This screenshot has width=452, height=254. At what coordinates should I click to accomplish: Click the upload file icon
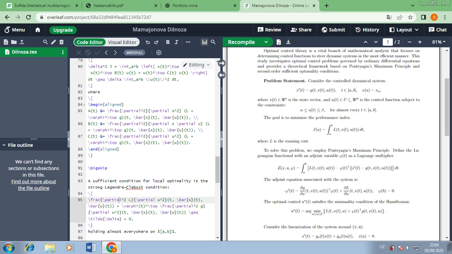(21, 42)
